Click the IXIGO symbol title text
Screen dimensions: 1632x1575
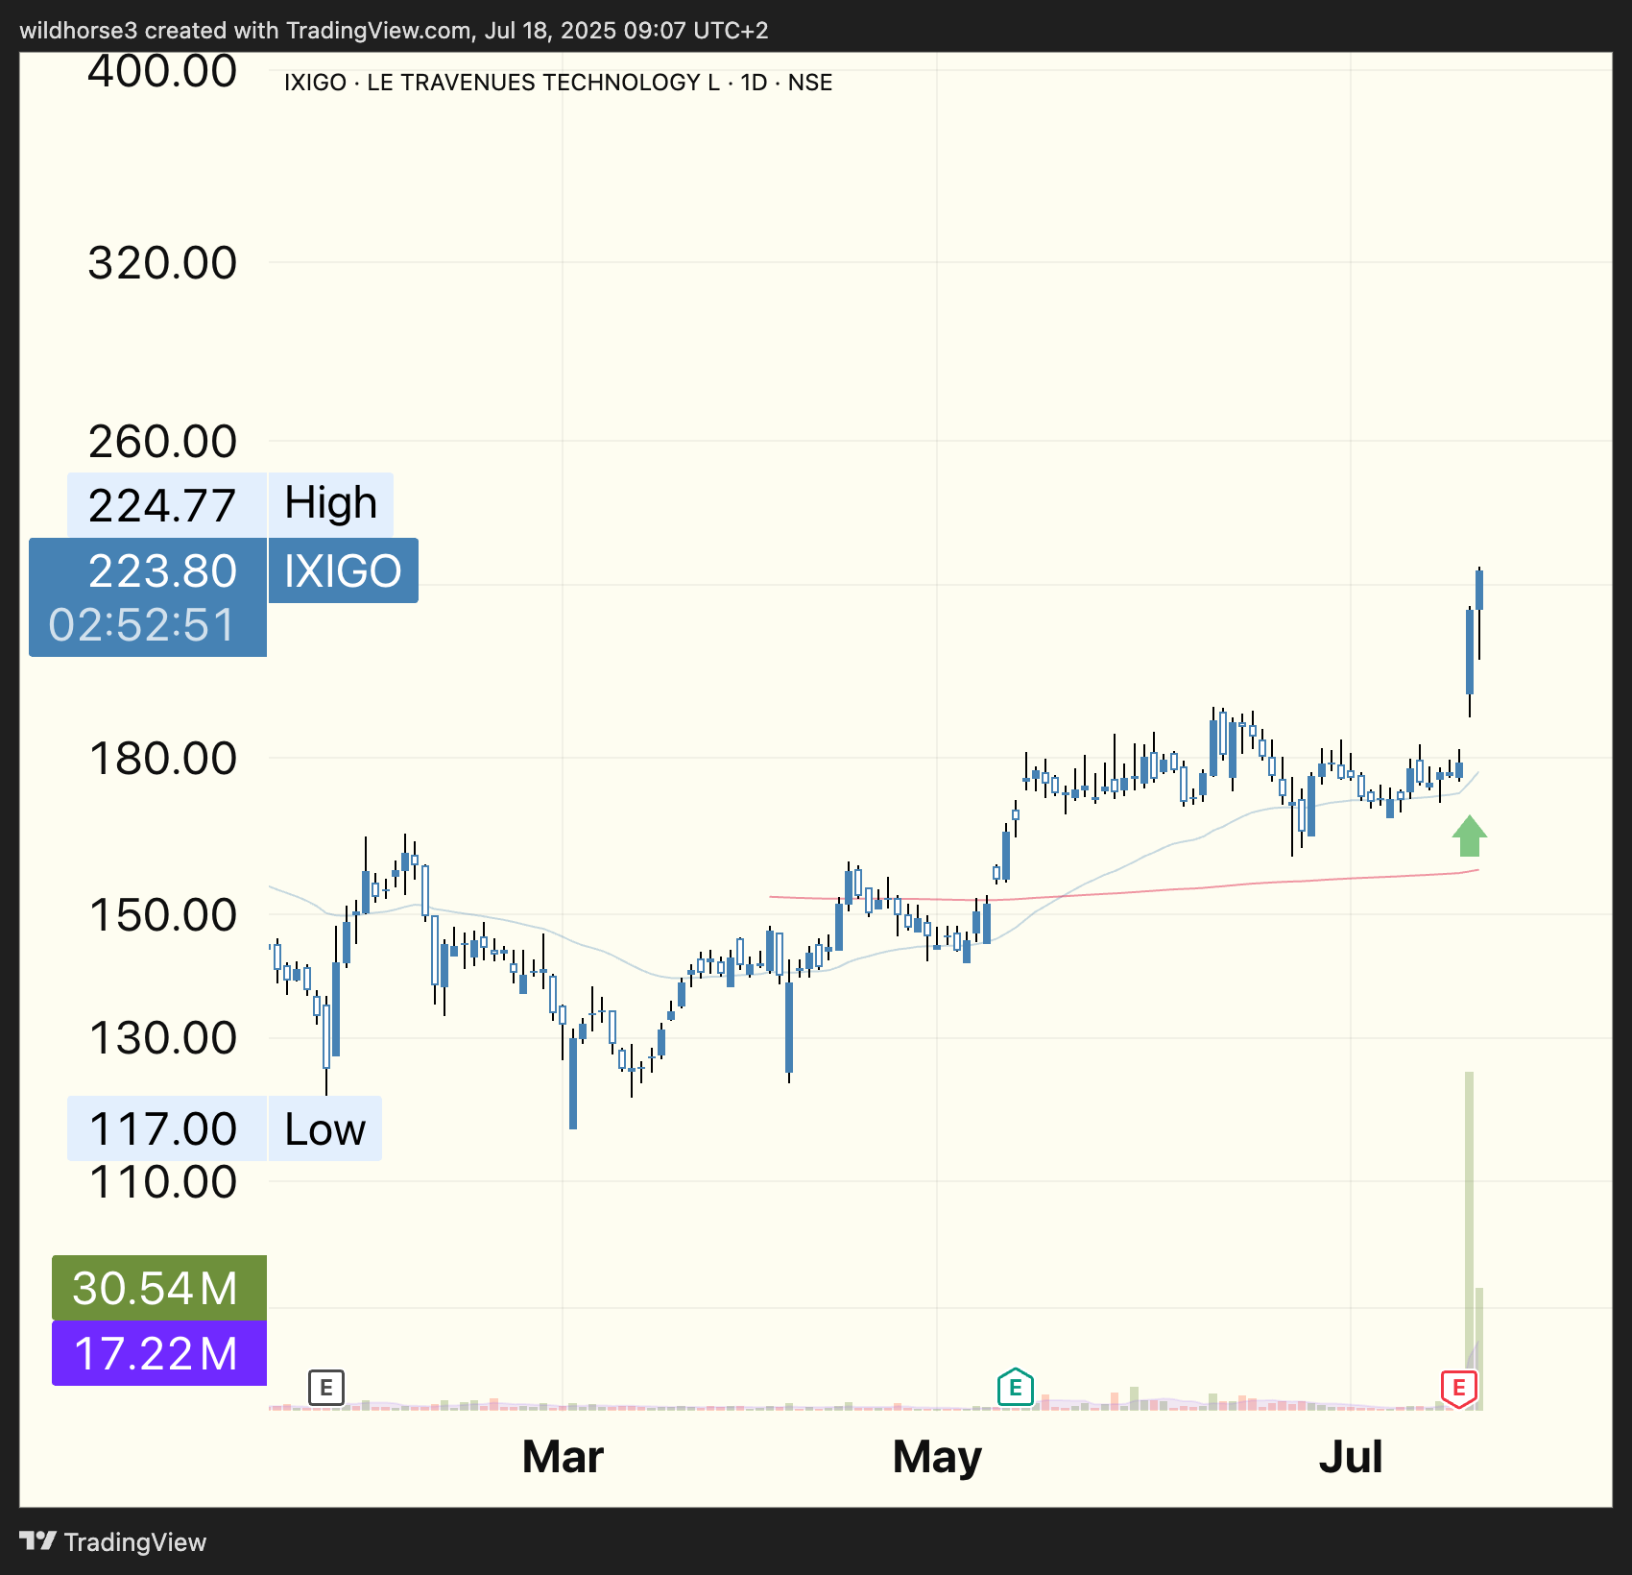(558, 83)
